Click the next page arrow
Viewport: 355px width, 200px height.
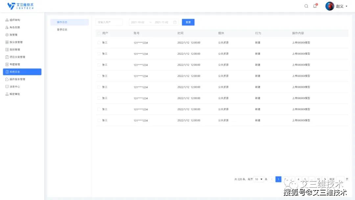point(325,179)
